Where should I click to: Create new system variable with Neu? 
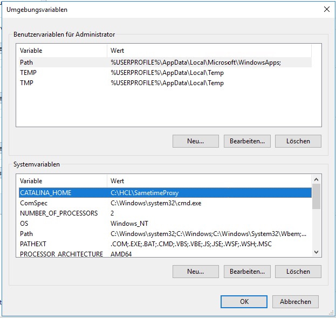[x=195, y=272]
